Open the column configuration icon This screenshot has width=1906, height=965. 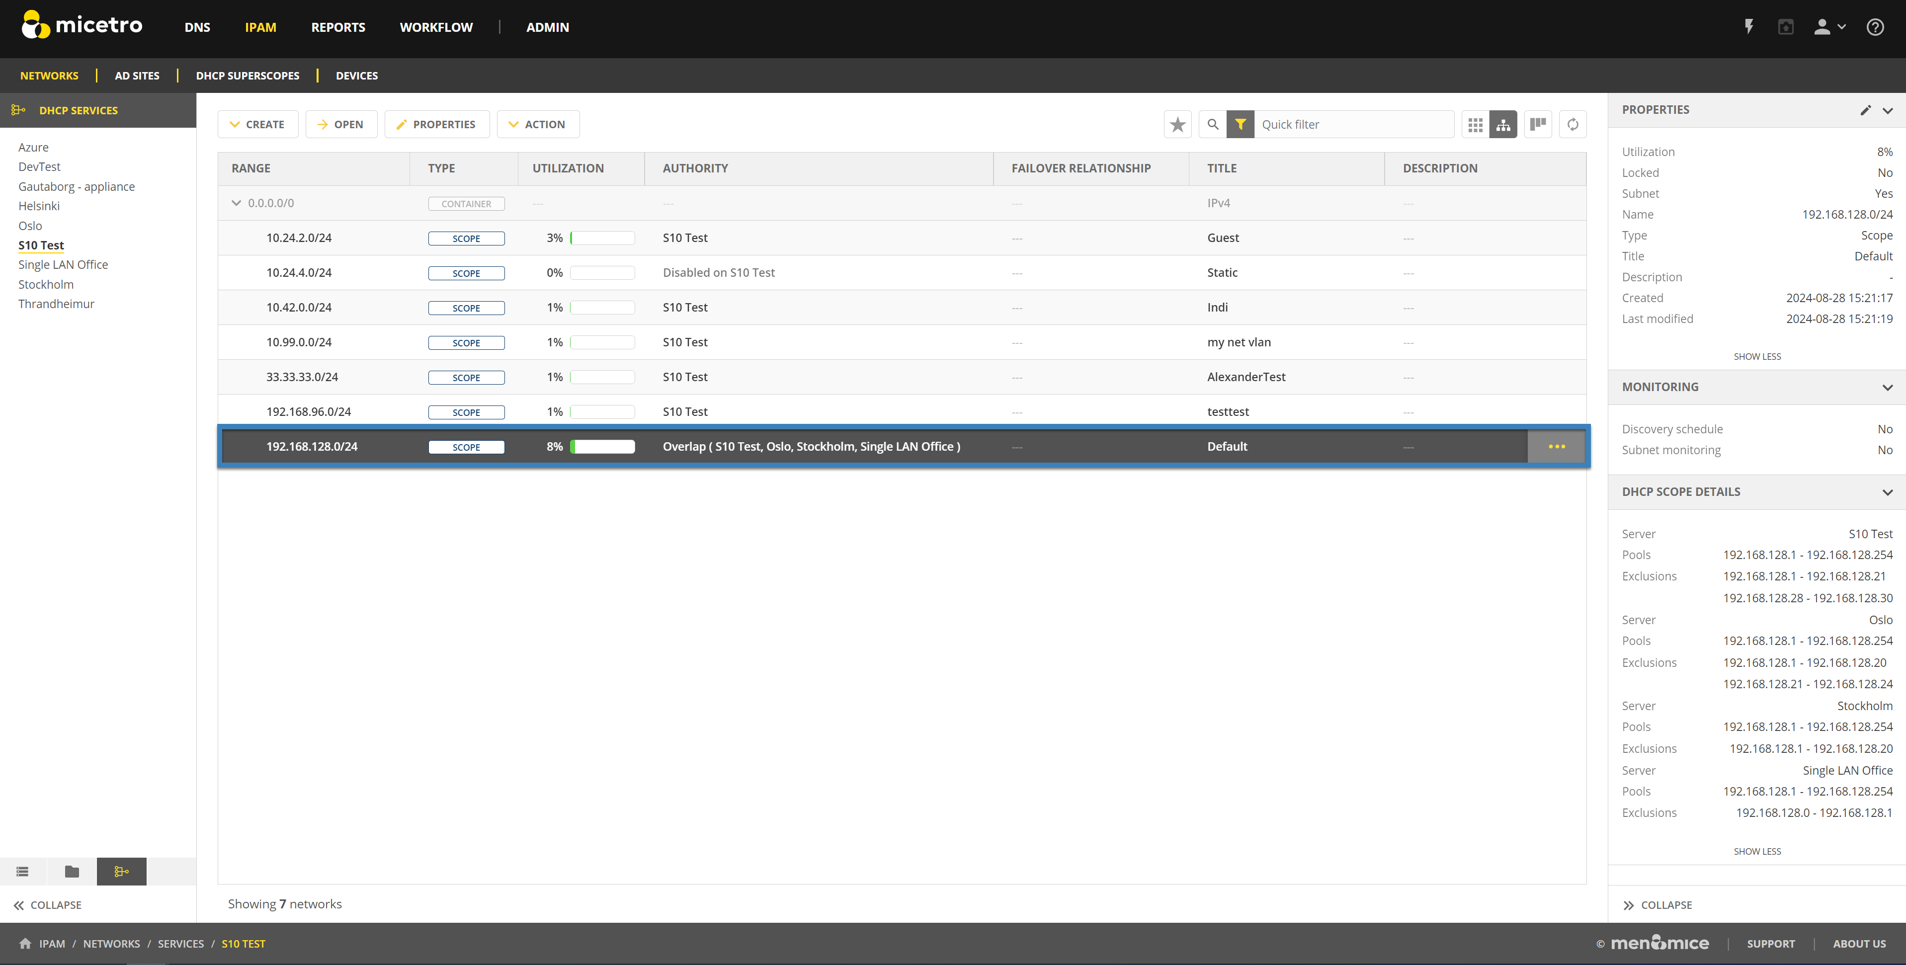click(1538, 124)
